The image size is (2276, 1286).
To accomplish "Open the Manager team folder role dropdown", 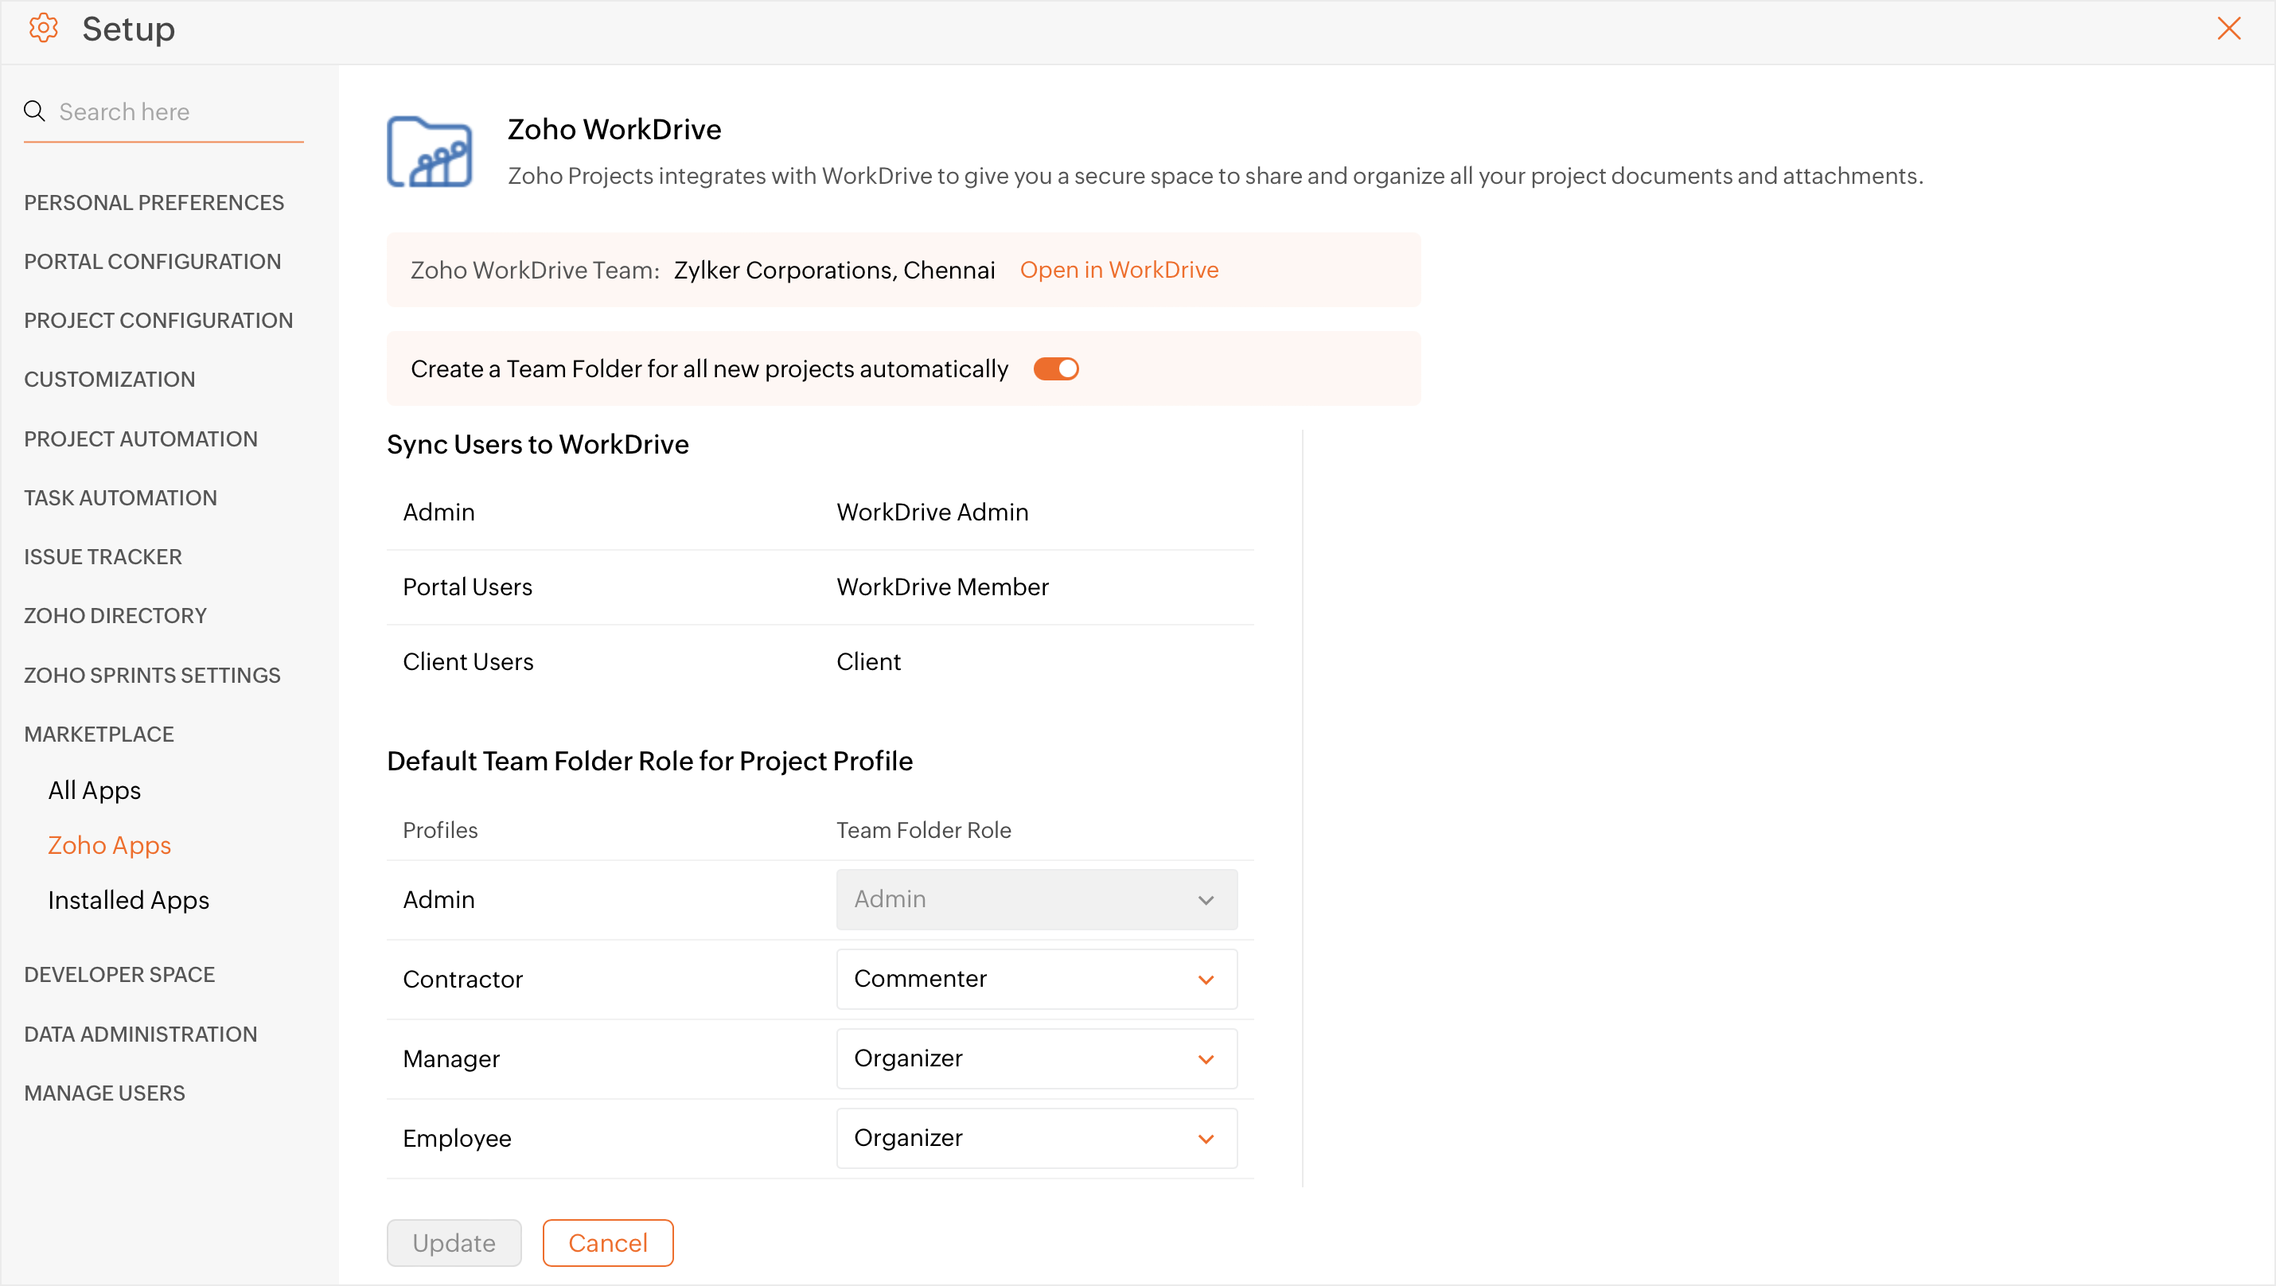I will [1035, 1058].
